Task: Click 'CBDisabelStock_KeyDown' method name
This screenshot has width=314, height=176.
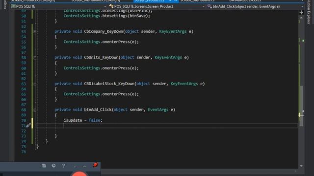Action: coord(109,84)
